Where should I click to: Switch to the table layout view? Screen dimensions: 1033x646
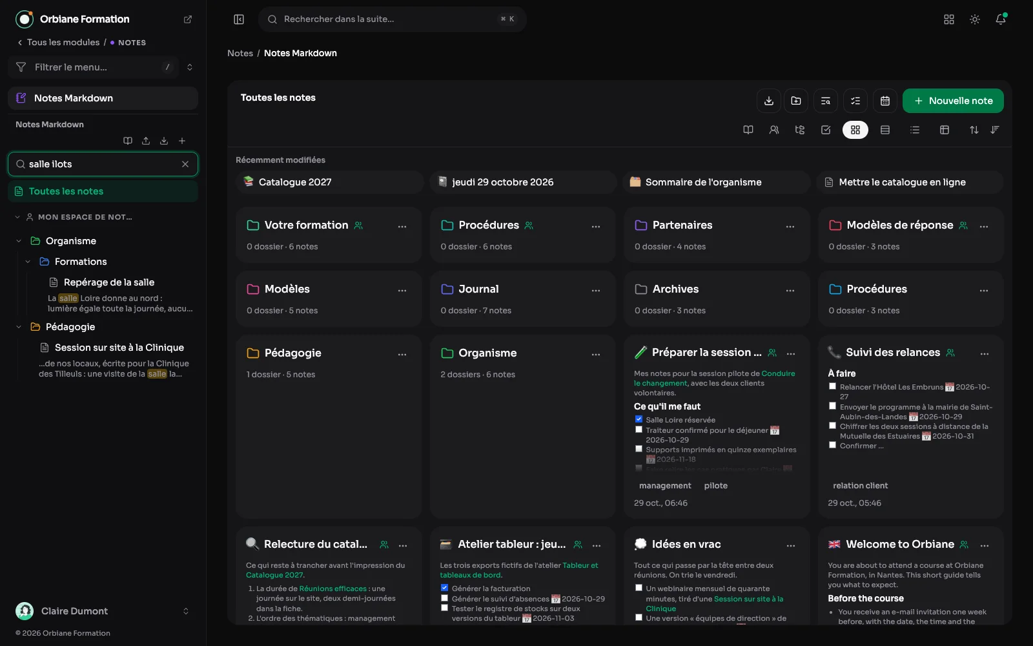point(945,130)
